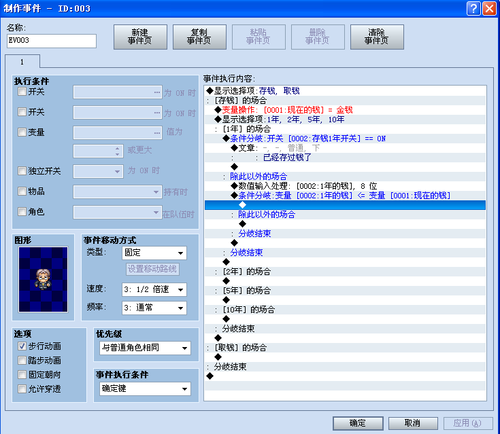Open the 物品 dropdown
The width and height of the screenshot is (500, 434).
tap(118, 192)
